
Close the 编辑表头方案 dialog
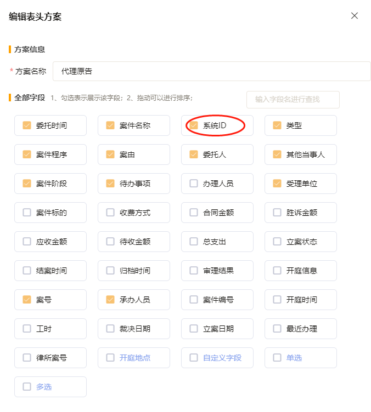click(x=355, y=16)
